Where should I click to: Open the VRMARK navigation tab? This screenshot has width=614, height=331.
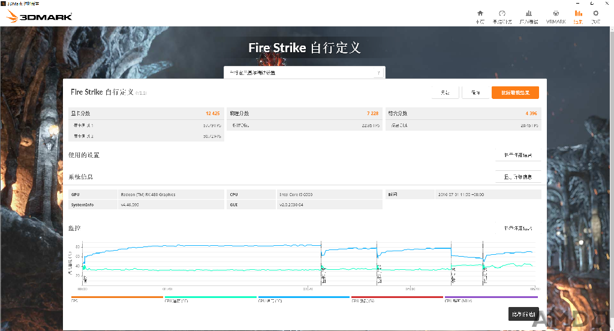click(556, 17)
